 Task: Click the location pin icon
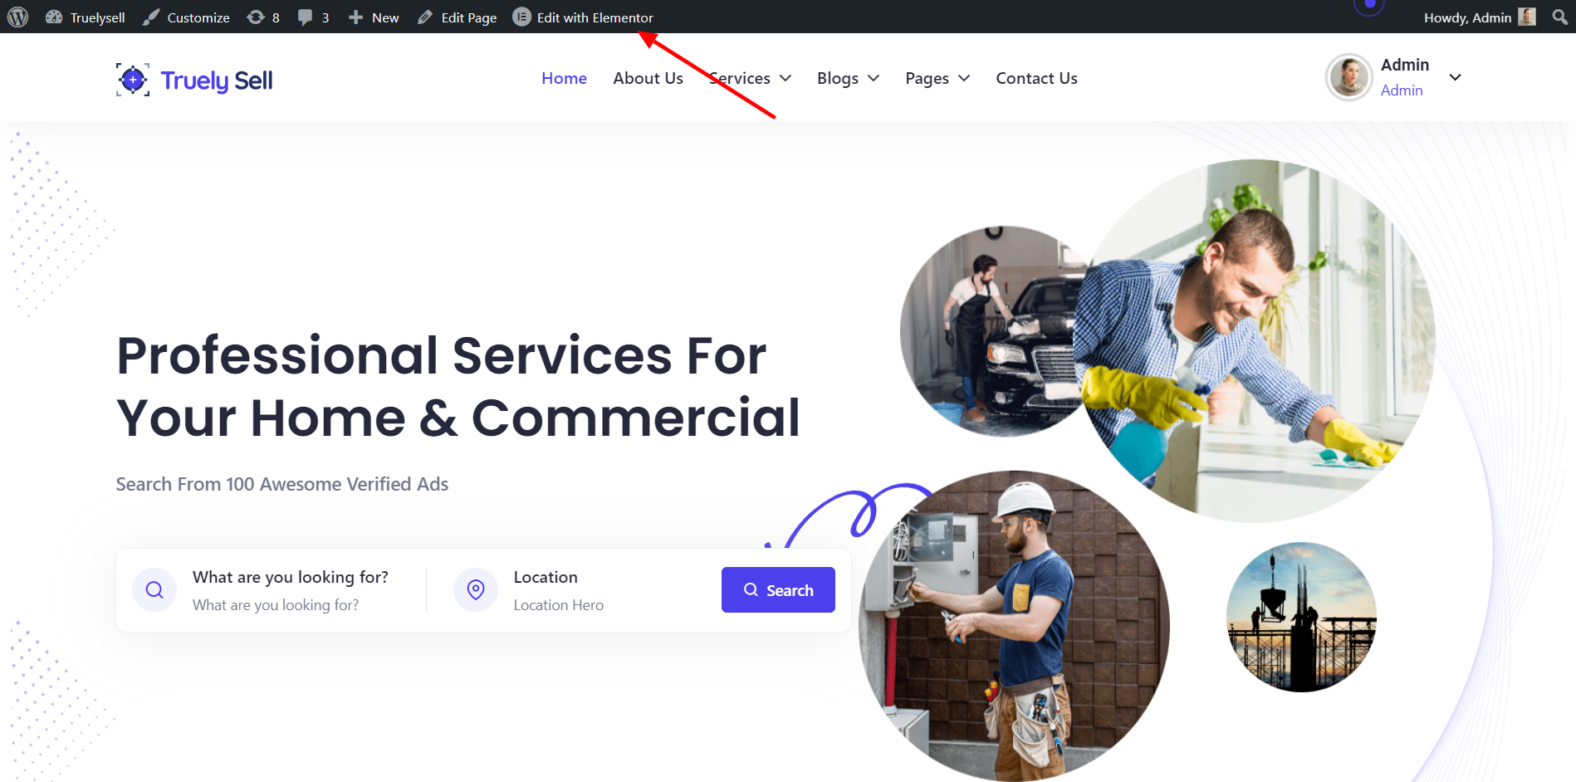(476, 590)
